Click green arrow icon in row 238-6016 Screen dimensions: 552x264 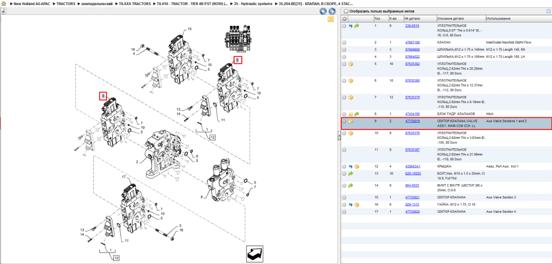(357, 26)
